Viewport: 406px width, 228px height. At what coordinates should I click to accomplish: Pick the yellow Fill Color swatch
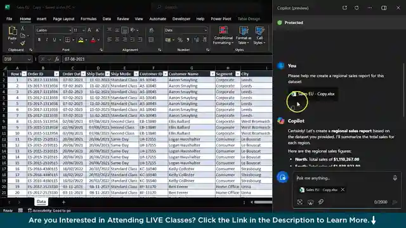click(x=81, y=40)
